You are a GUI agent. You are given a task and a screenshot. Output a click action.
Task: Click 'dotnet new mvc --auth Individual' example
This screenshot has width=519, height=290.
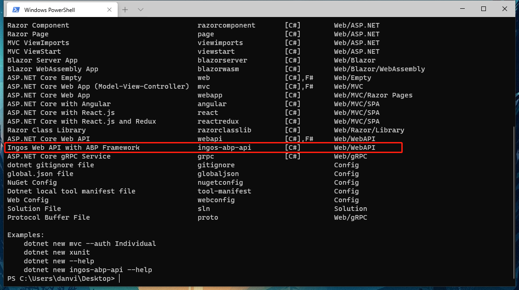90,244
